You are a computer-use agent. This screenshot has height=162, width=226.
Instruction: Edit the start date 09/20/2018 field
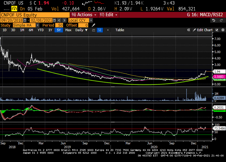(x=12, y=20)
